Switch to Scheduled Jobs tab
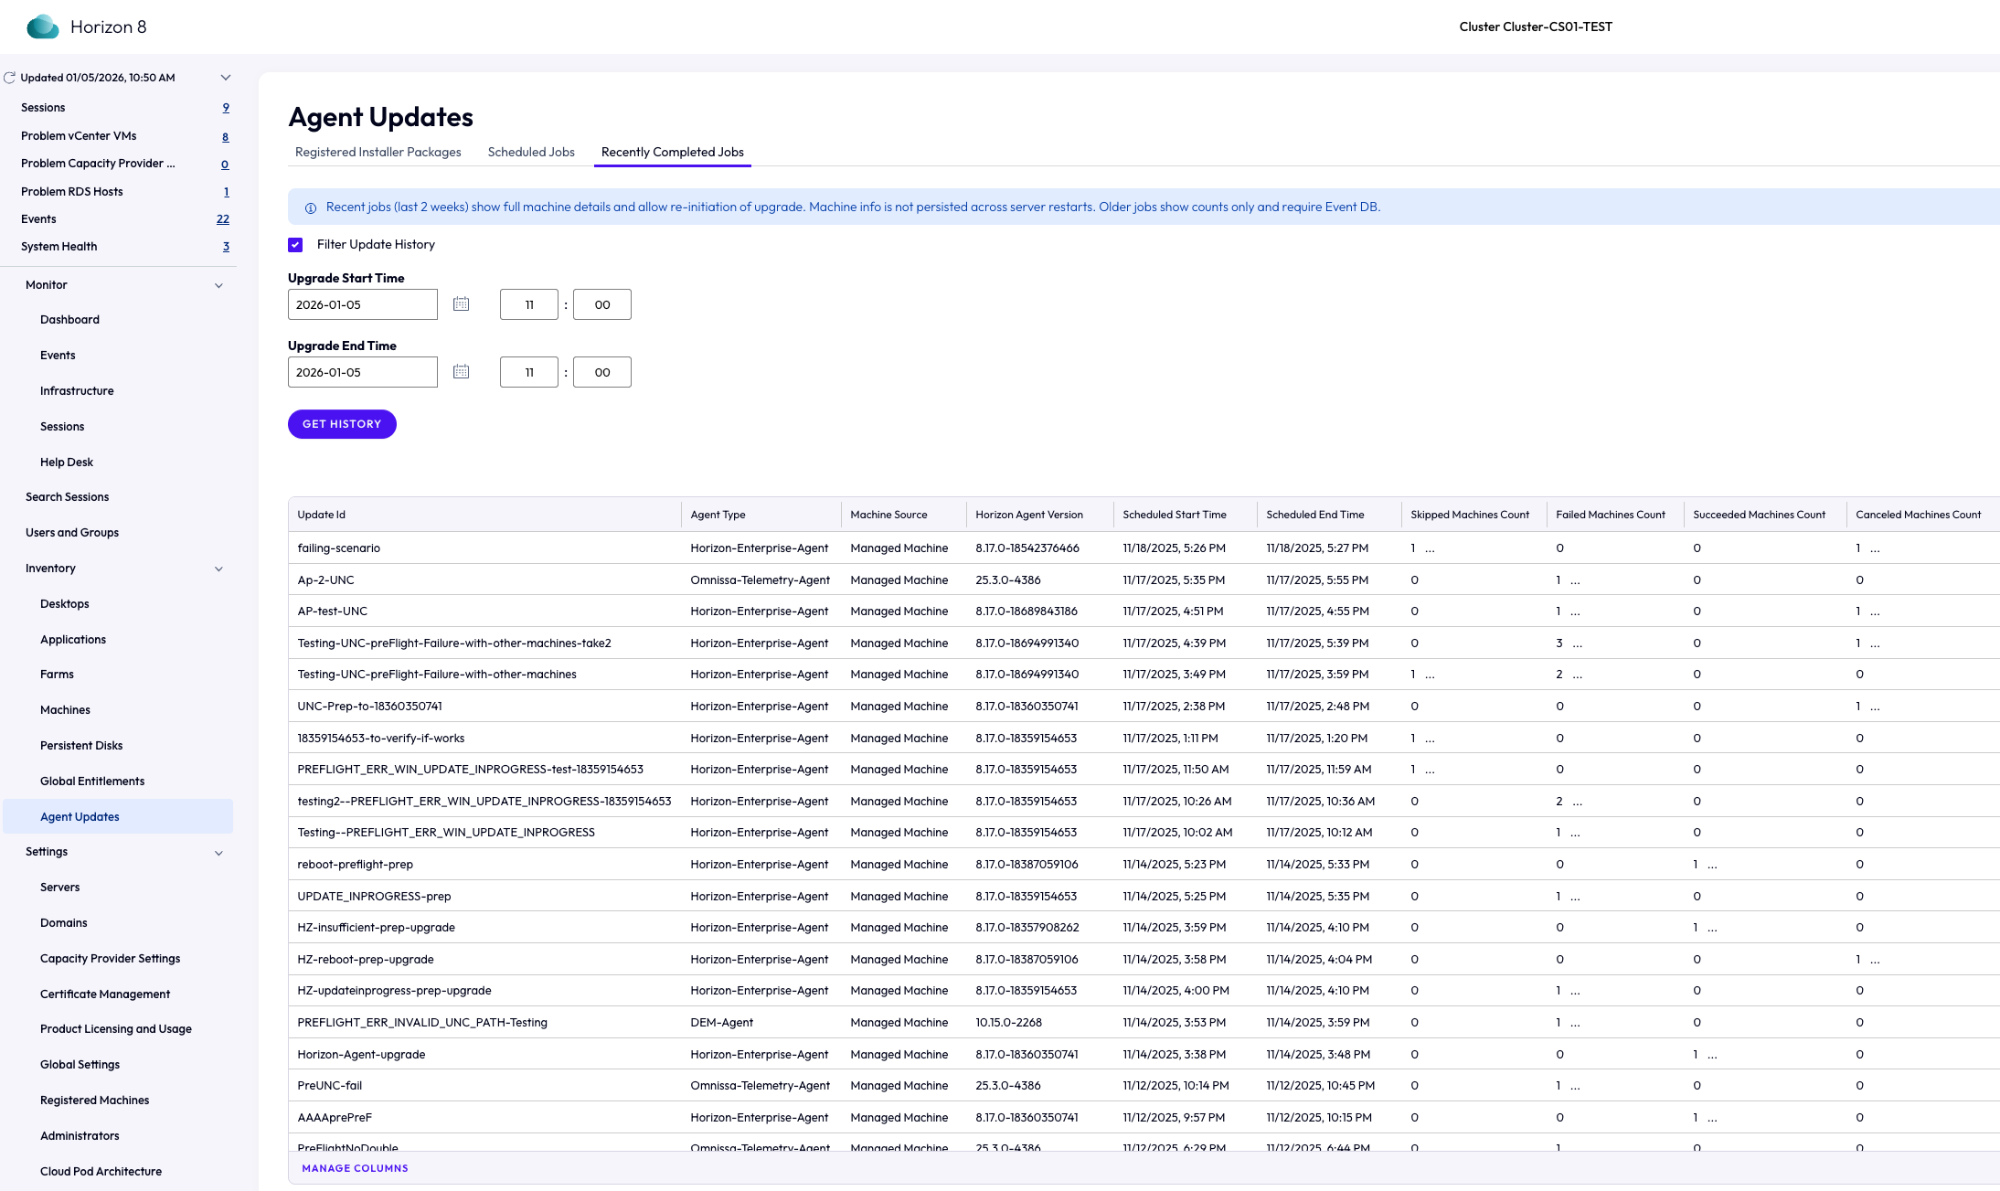The image size is (2000, 1191). tap(531, 153)
